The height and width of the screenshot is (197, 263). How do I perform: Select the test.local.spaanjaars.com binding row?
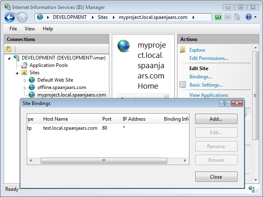(108, 128)
